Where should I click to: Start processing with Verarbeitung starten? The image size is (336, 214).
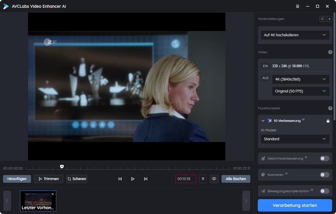(295, 205)
